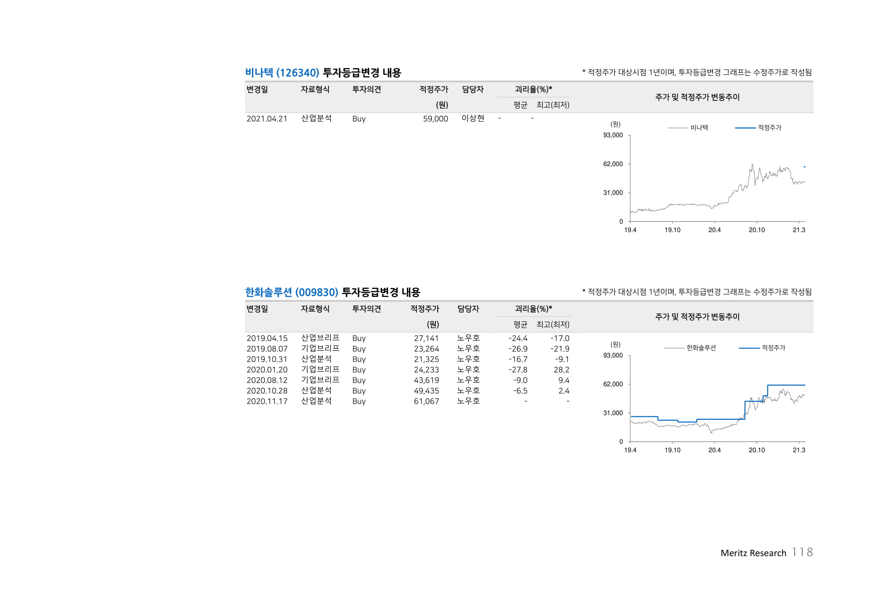This screenshot has height=601, width=869.
Task: Select the 2019.04.15 row date
Action: pos(267,338)
